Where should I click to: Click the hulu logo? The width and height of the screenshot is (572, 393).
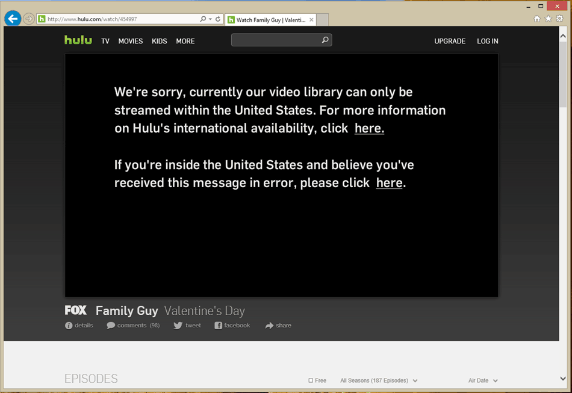click(78, 40)
